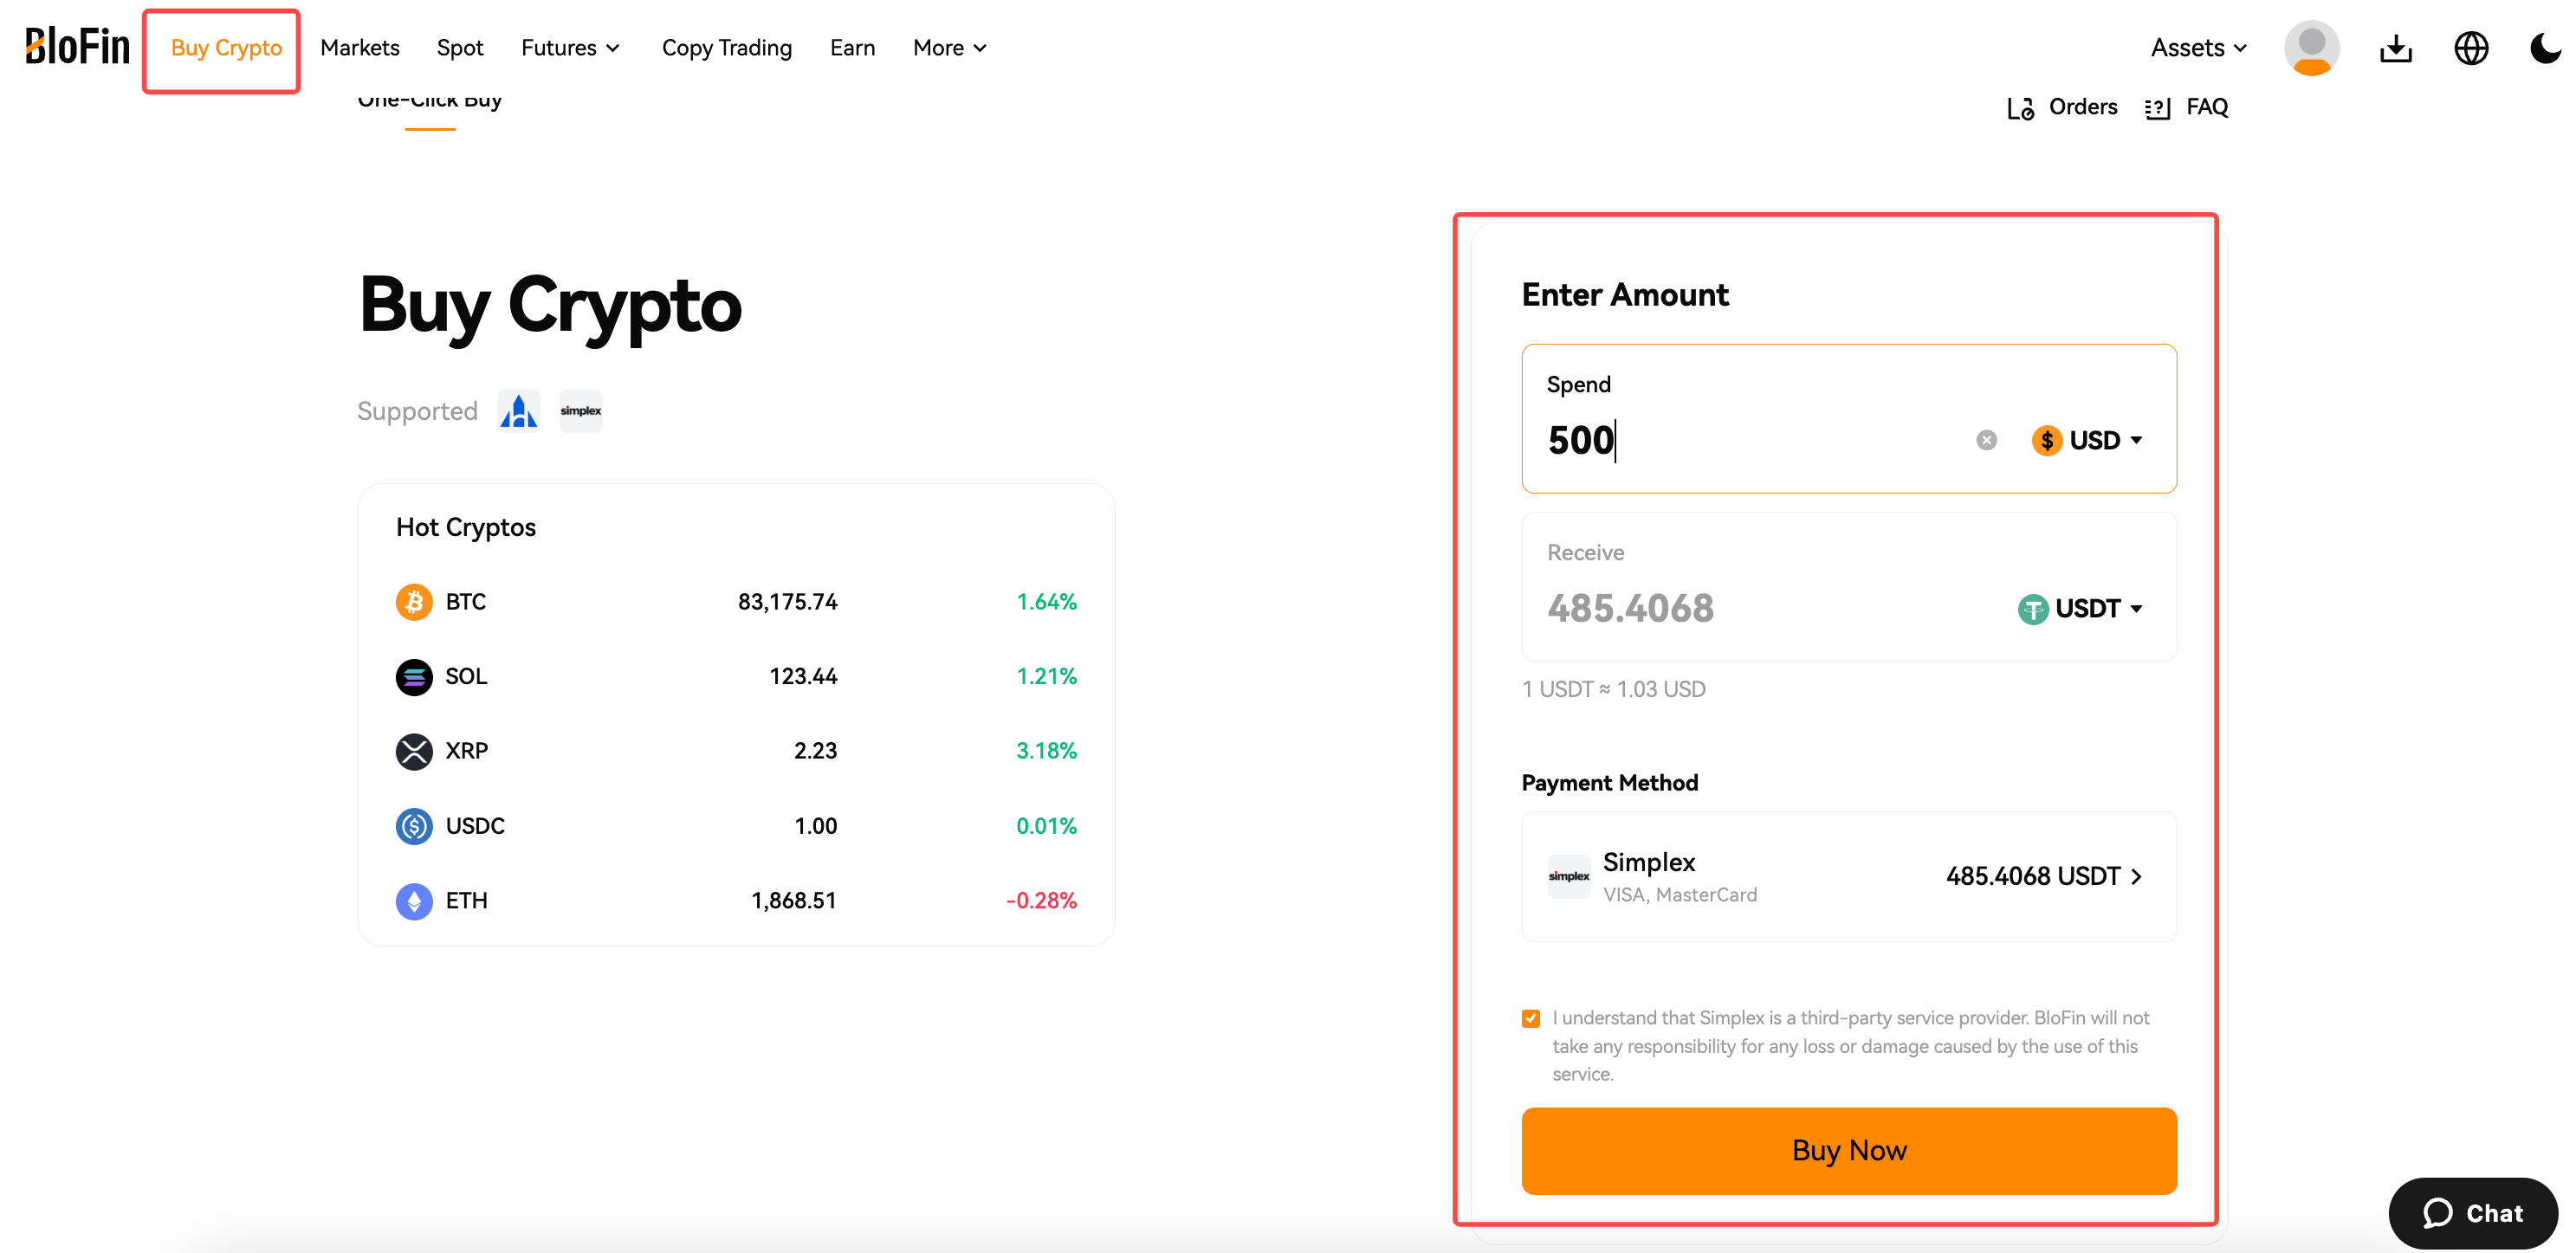Open the Markets menu item

tap(359, 48)
